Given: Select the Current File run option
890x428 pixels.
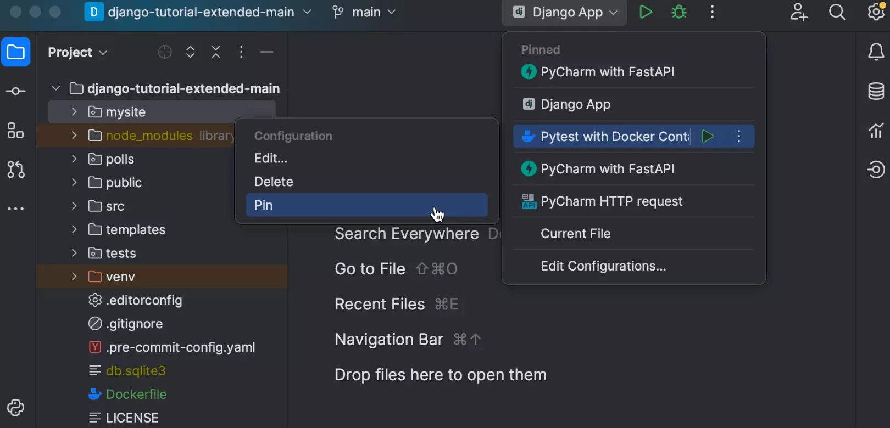Looking at the screenshot, I should (x=575, y=234).
